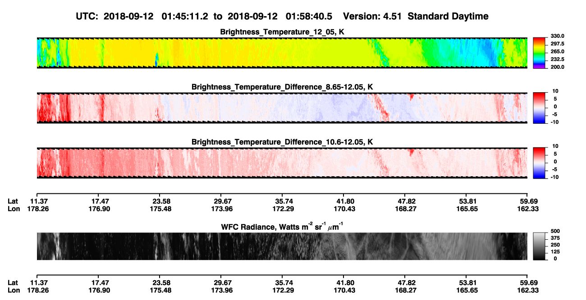Click the -10 tick on the 10.6-12.05 color bar
Image resolution: width=586 pixels, height=300 pixels.
[555, 177]
